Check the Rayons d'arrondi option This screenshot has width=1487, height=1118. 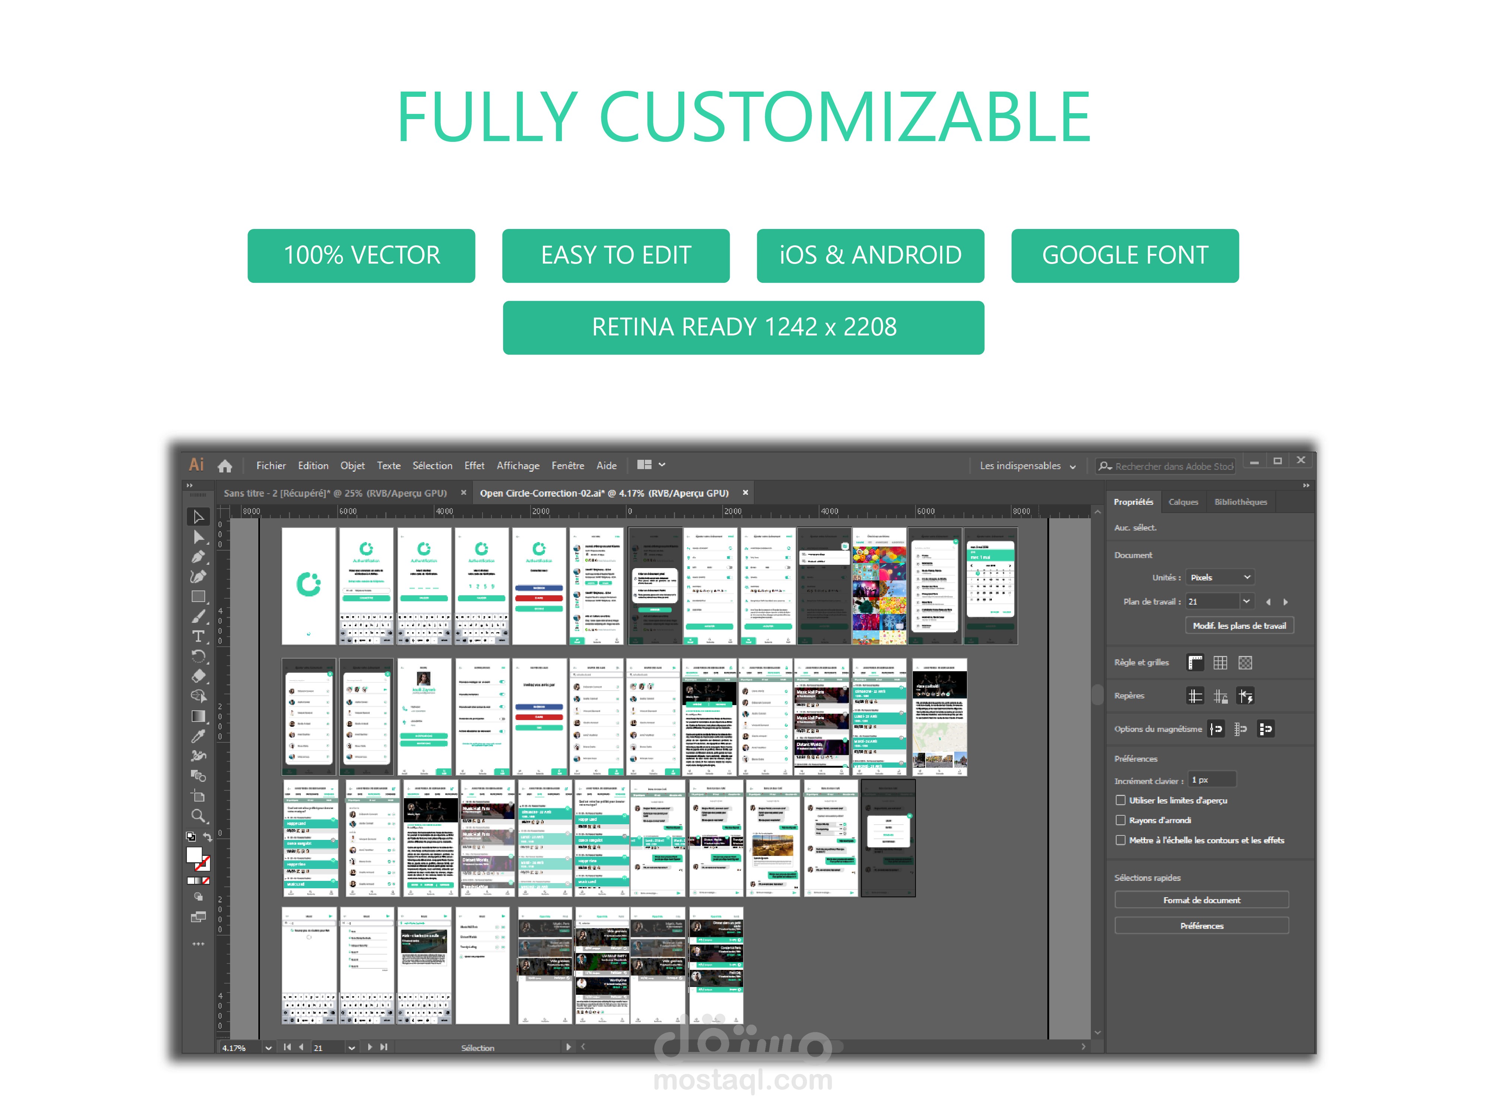click(x=1120, y=820)
